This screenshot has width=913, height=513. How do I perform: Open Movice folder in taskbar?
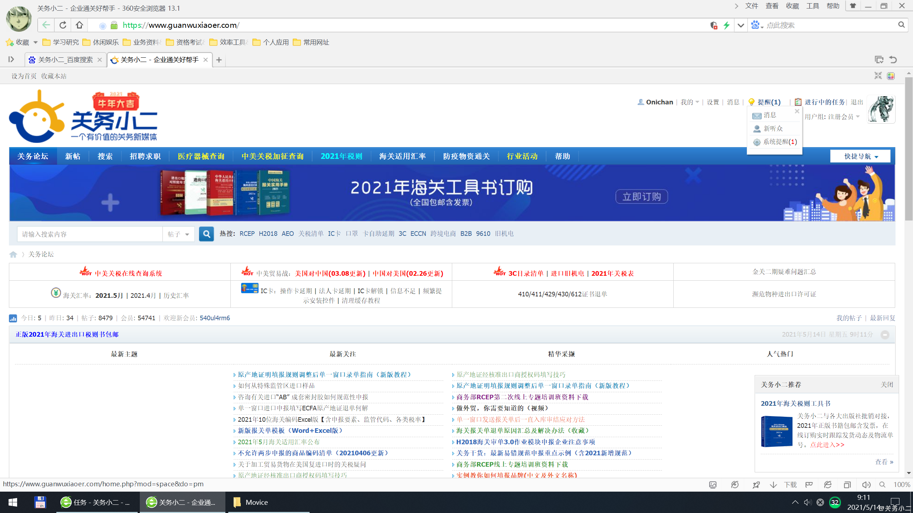coord(269,502)
